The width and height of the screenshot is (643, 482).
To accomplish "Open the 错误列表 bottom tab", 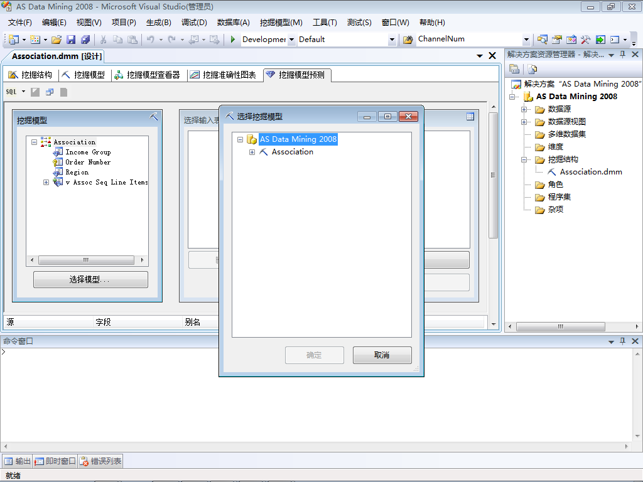I will pyautogui.click(x=101, y=461).
